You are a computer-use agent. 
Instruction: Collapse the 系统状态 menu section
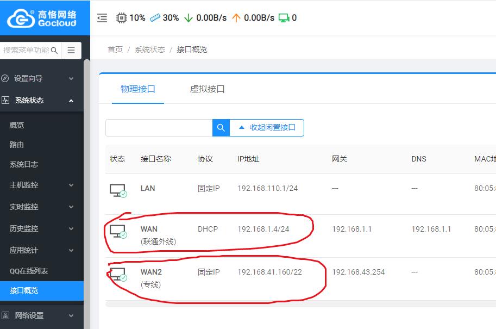(x=37, y=100)
